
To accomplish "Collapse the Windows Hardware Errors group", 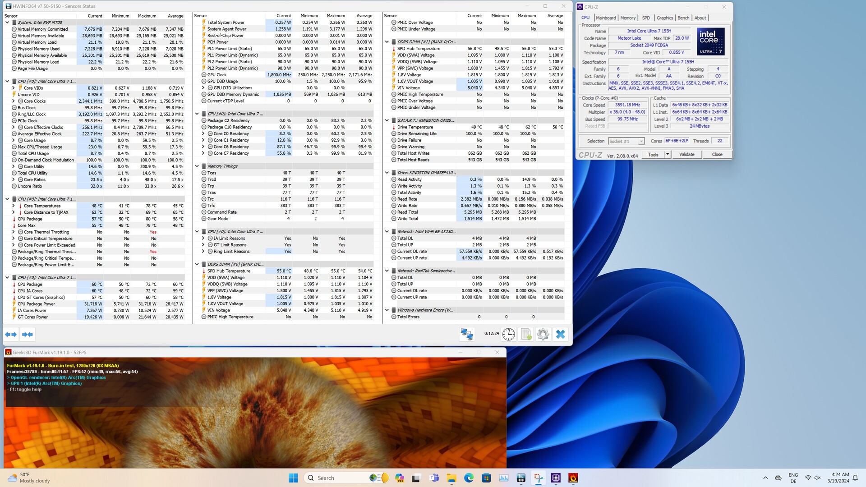I will pyautogui.click(x=387, y=310).
